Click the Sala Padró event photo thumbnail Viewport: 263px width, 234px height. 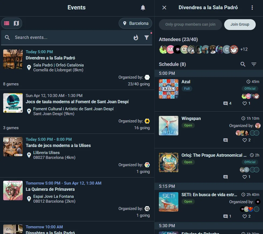[13, 59]
